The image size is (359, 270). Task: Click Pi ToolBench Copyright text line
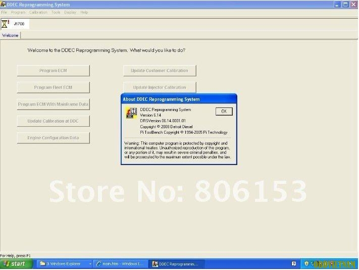click(x=184, y=133)
